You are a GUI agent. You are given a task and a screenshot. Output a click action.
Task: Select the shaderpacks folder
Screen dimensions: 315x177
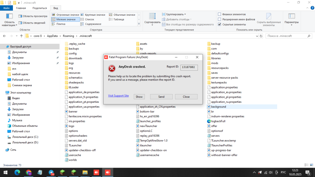point(76,82)
